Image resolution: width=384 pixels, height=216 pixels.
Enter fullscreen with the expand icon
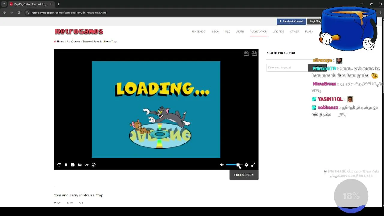tap(253, 165)
